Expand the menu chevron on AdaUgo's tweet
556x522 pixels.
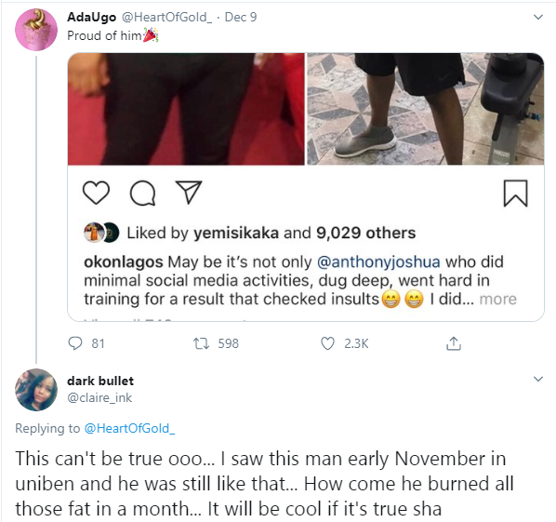tap(538, 17)
